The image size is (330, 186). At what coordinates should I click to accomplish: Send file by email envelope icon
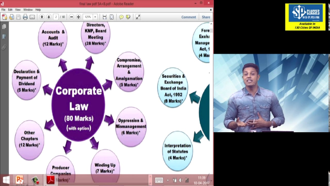pos(32,17)
